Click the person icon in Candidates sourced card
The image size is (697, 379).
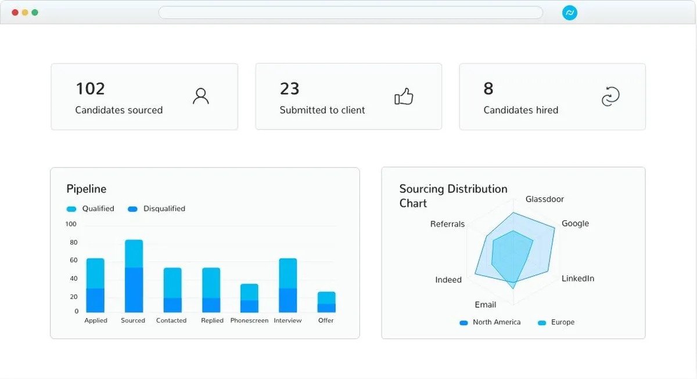tap(201, 96)
